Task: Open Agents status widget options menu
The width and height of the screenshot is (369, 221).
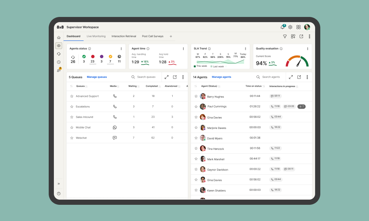Action: tap(121, 49)
